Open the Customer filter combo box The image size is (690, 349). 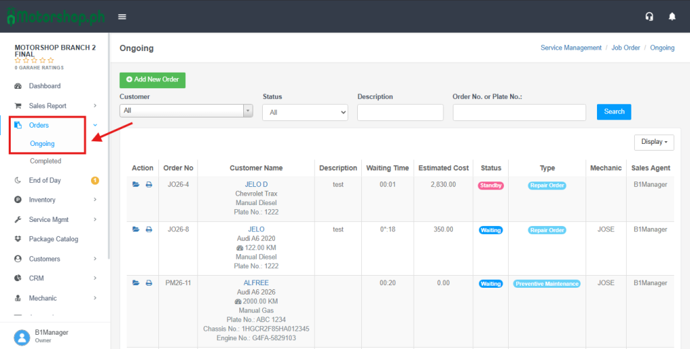pos(186,111)
